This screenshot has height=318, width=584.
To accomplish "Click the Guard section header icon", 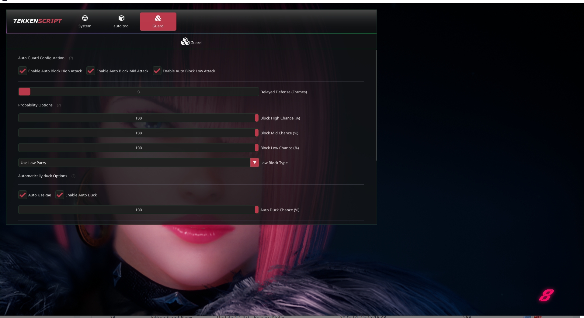I will [185, 41].
